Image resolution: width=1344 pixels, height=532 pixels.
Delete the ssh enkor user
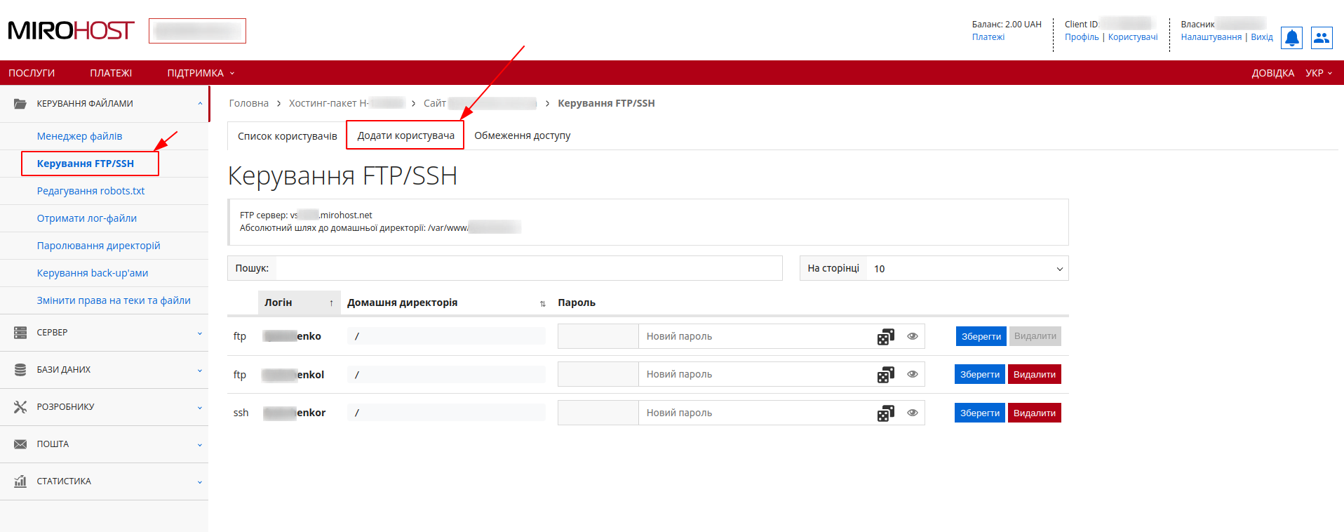click(1035, 413)
